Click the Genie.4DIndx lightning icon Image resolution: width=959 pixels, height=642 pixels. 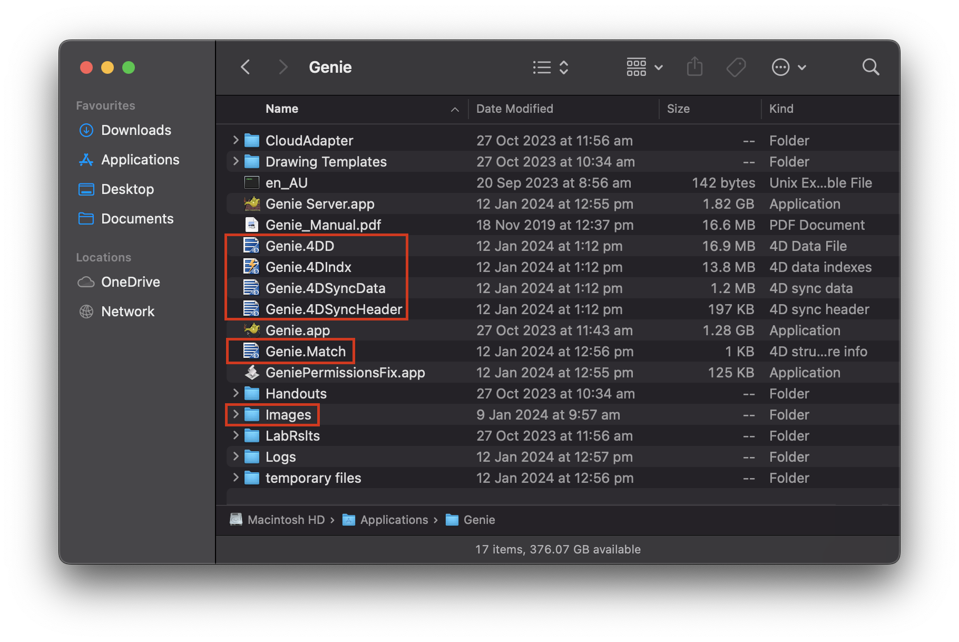pyautogui.click(x=251, y=267)
